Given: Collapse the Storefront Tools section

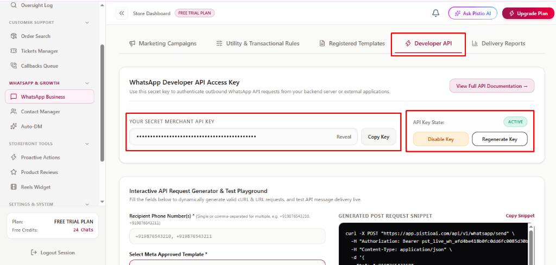Looking at the screenshot, I should click(x=87, y=144).
